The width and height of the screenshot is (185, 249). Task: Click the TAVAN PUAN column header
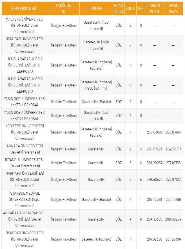click(x=173, y=8)
